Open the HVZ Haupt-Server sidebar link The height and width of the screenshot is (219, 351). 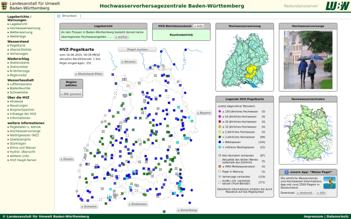[23, 160]
